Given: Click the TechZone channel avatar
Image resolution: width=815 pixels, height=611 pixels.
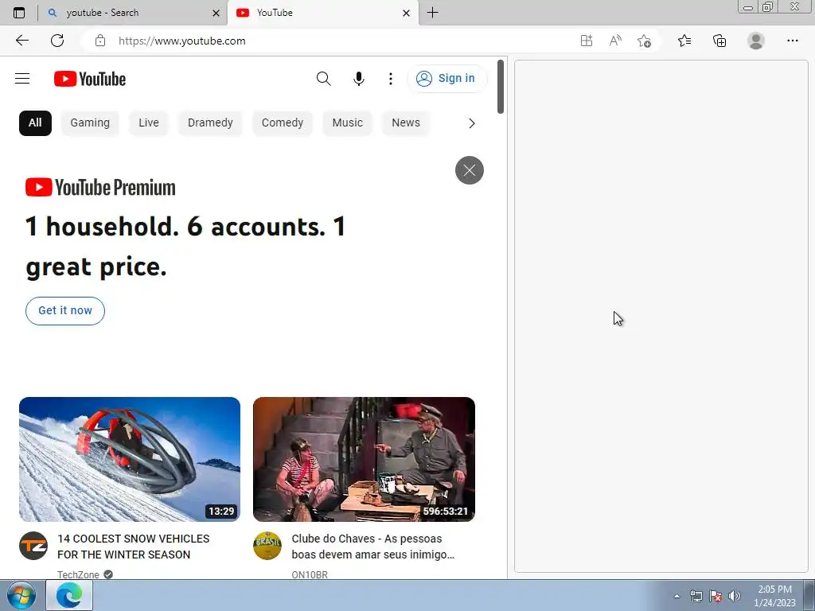Looking at the screenshot, I should click(x=33, y=546).
